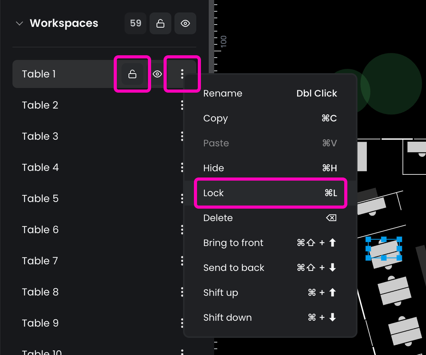
Task: Open the three-dot menu for Table 2
Action: tap(181, 105)
